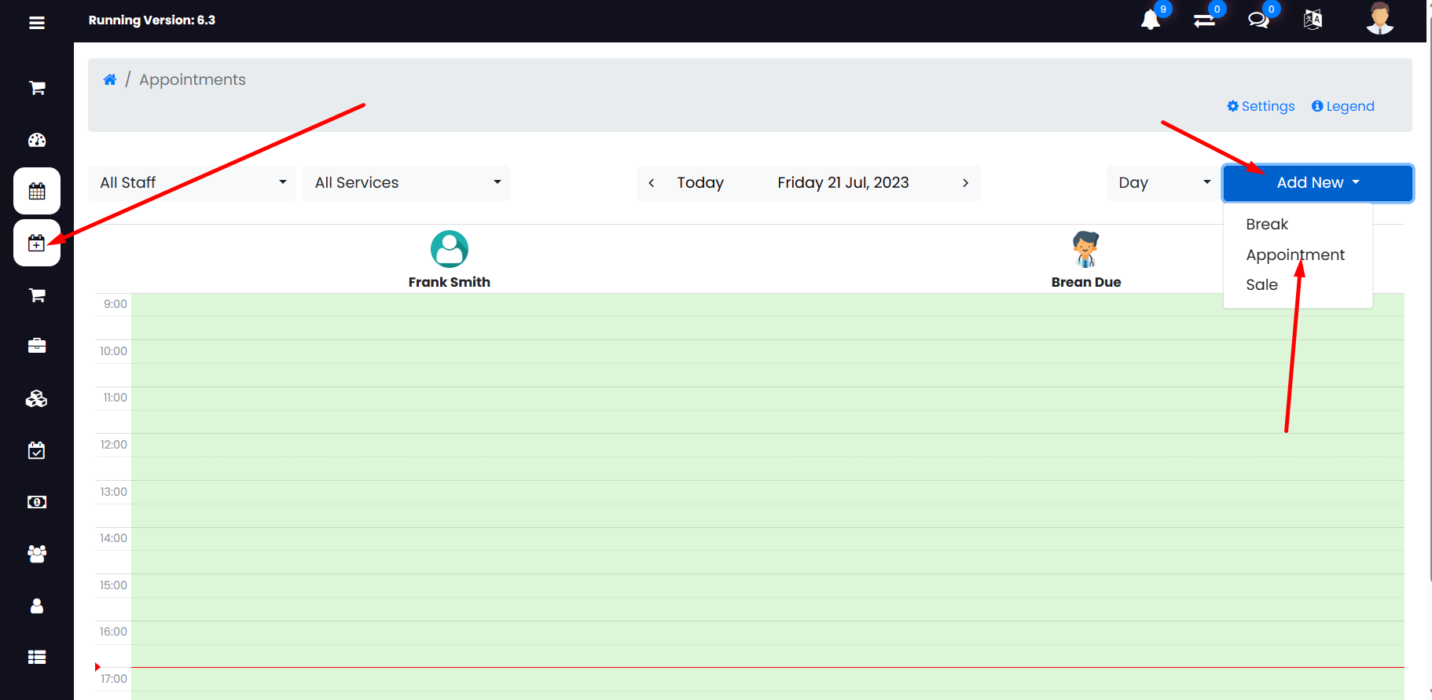The image size is (1432, 700).
Task: Click the transfer arrows icon in header
Action: [1204, 20]
